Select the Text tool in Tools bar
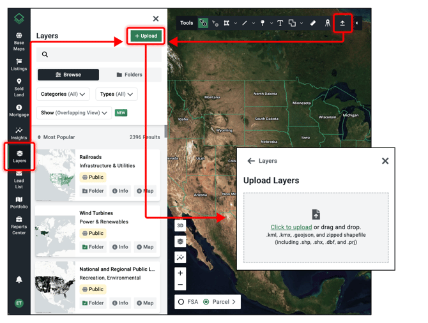 (x=280, y=23)
